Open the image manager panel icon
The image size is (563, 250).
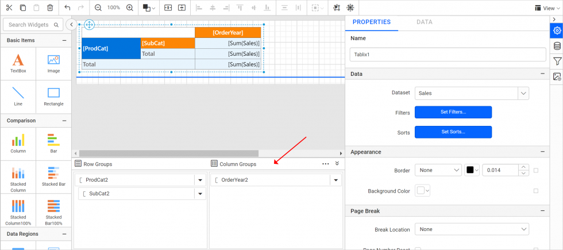[557, 76]
